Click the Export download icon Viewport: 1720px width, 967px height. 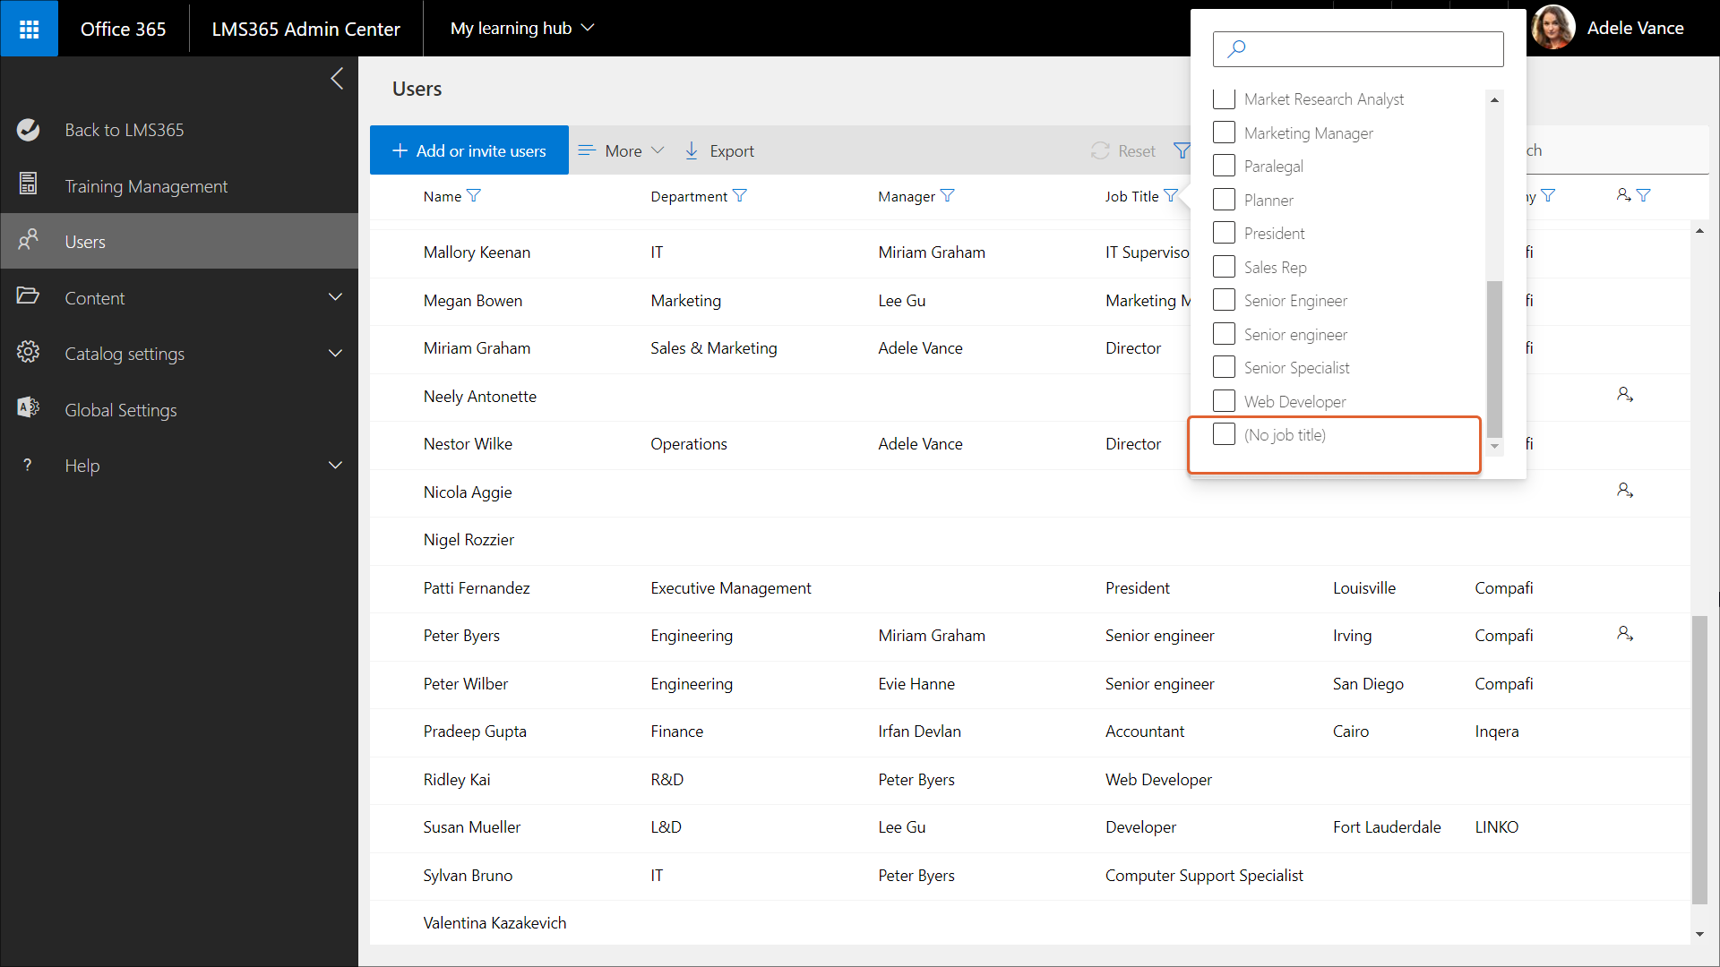point(692,150)
